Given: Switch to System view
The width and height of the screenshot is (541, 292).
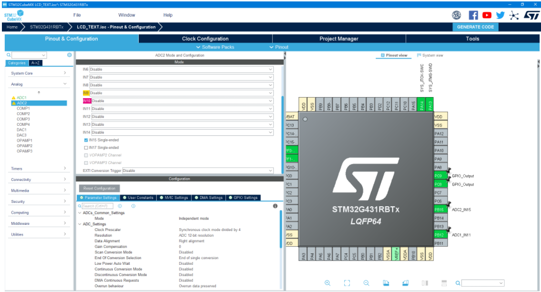Looking at the screenshot, I should [x=430, y=55].
